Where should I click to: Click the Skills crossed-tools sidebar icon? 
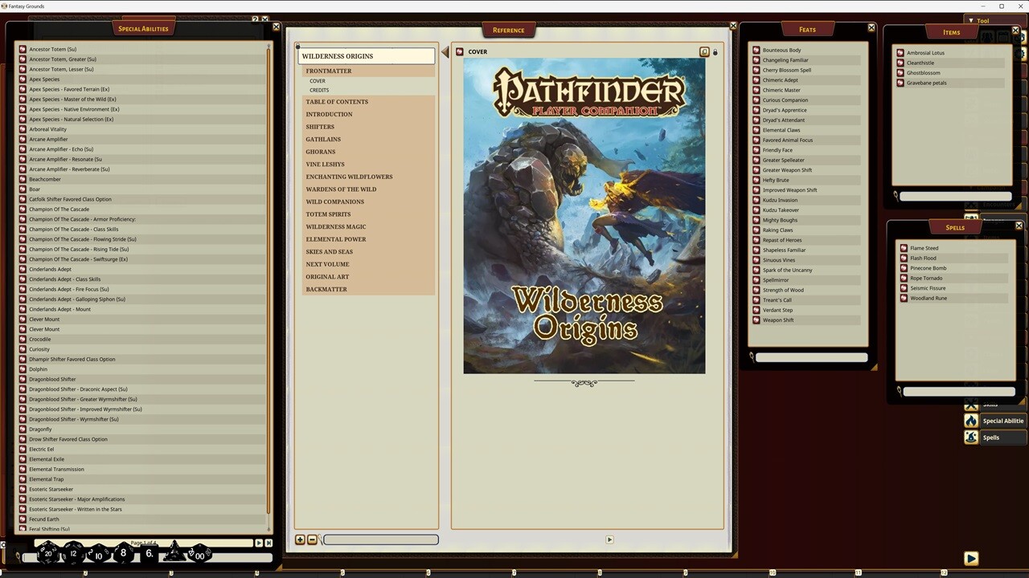click(971, 405)
